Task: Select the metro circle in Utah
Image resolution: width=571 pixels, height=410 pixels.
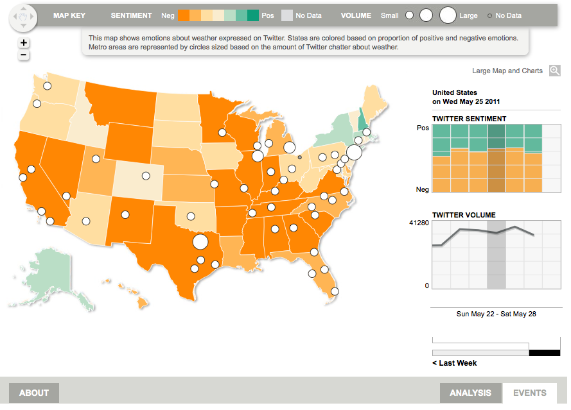Action: (x=96, y=159)
